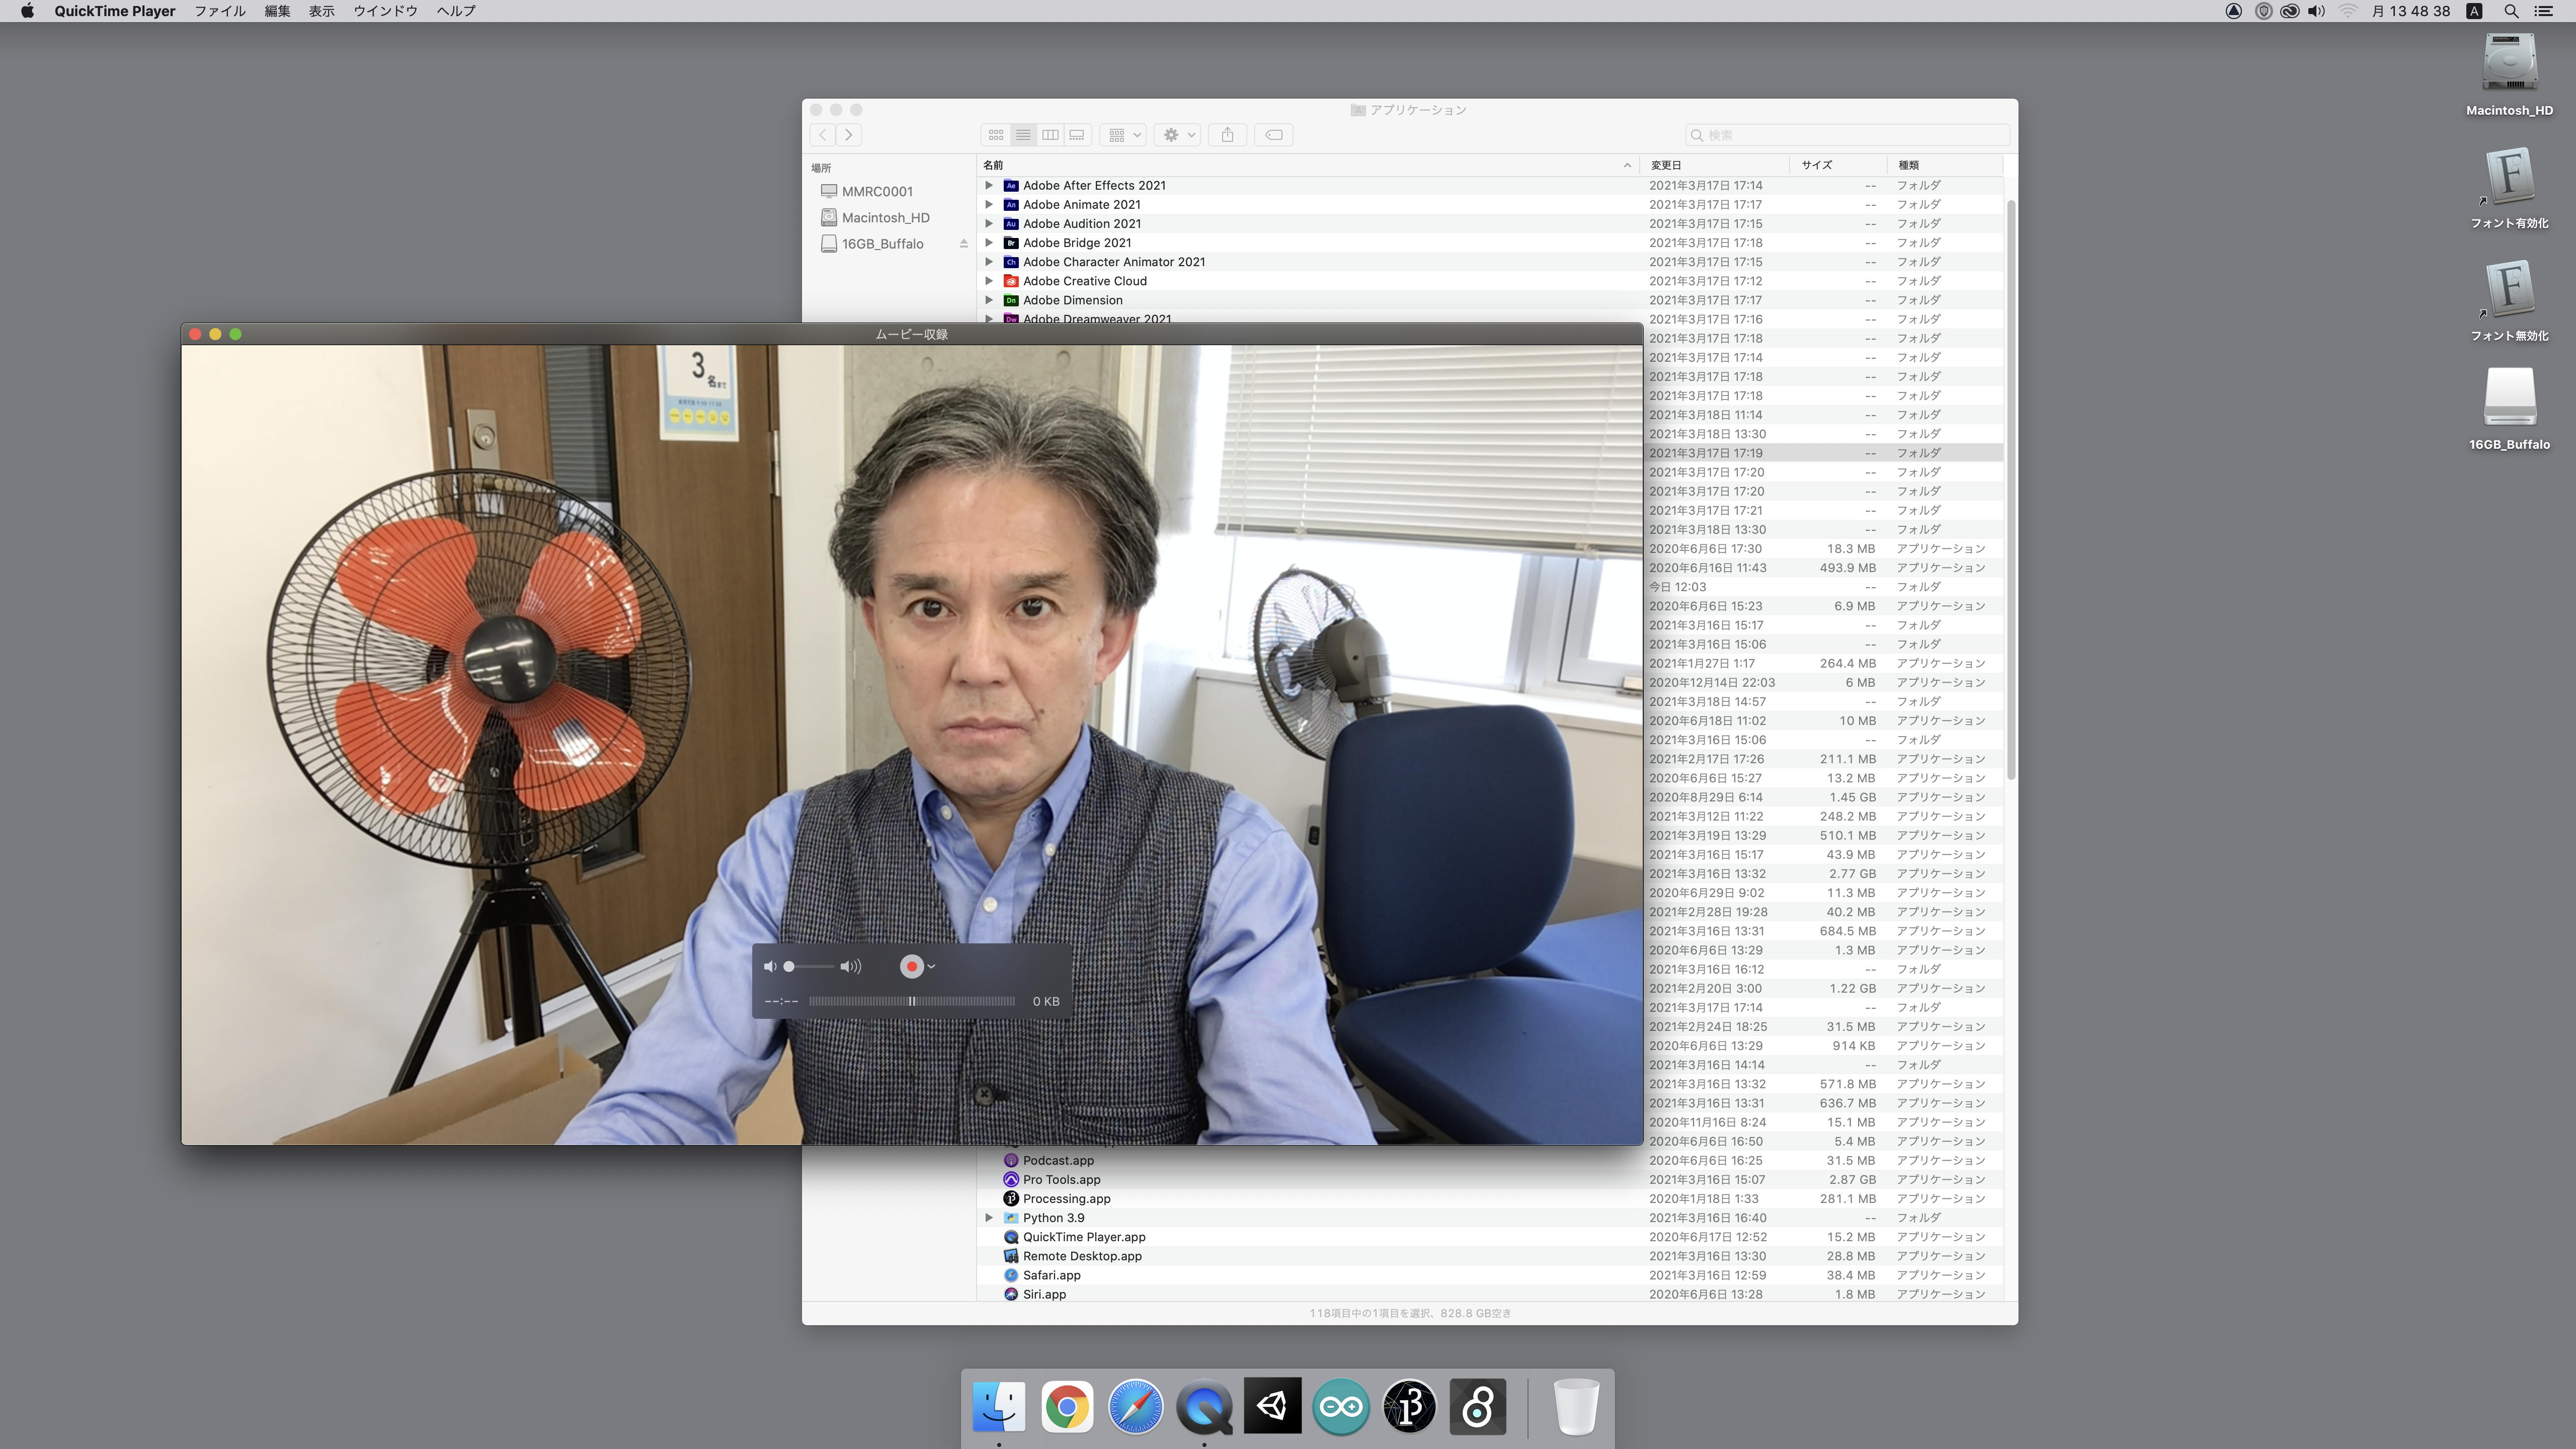Open the Finder action gear menu
2576x1449 pixels.
[x=1178, y=135]
